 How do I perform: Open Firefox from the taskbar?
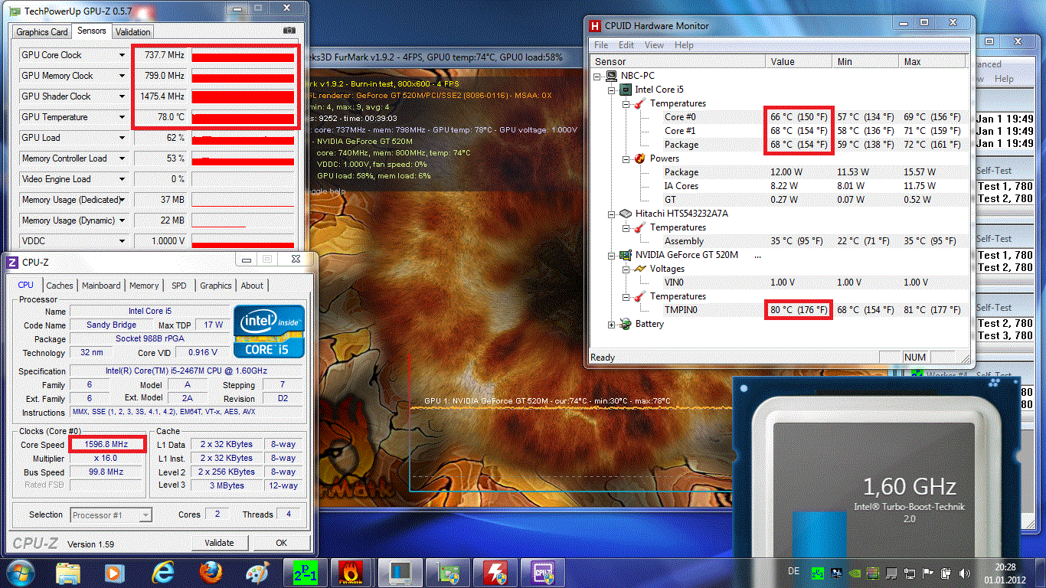tap(211, 573)
